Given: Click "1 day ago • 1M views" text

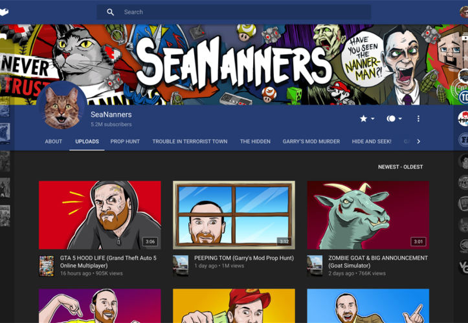Looking at the screenshot, I should [219, 266].
